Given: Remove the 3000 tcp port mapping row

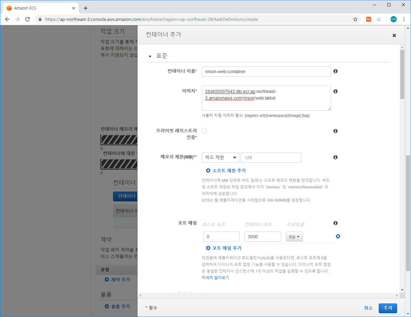Looking at the screenshot, I should point(338,236).
